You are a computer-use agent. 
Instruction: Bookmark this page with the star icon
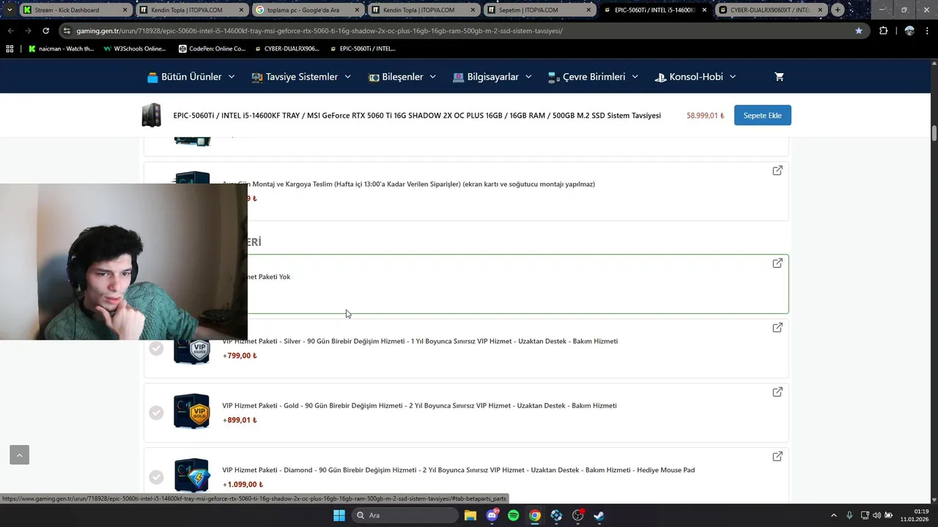859,31
